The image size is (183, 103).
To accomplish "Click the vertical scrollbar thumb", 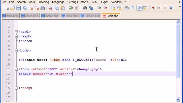I will 178,51.
